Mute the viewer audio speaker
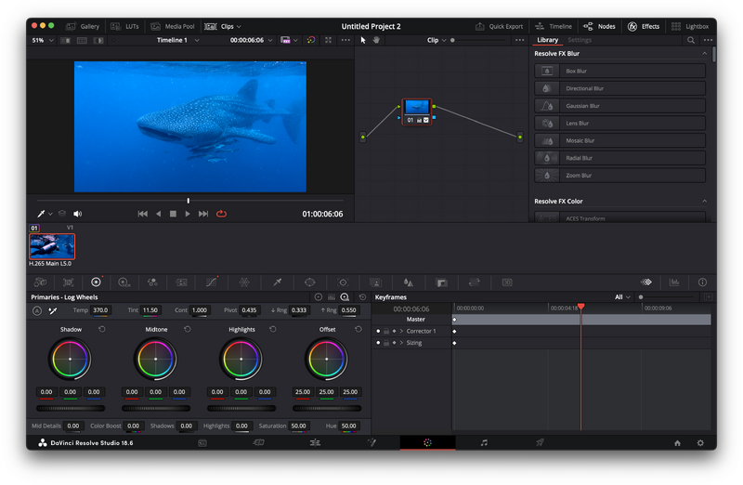 pyautogui.click(x=78, y=214)
